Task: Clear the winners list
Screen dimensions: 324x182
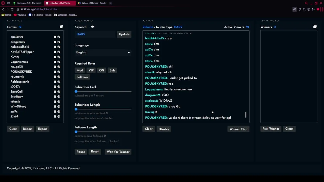Action: tap(289, 129)
